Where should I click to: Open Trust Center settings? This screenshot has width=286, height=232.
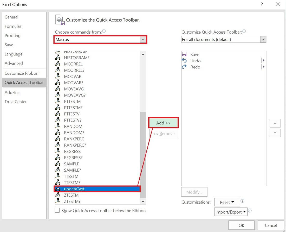point(24,102)
